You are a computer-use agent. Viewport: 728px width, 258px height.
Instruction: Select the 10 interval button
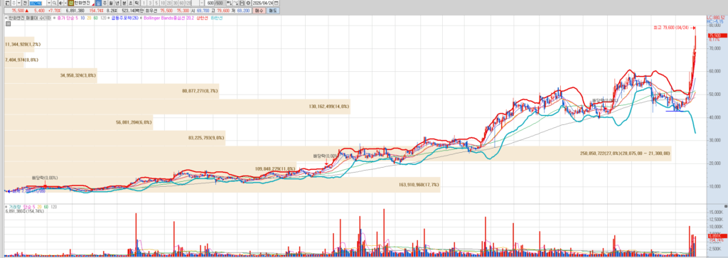pyautogui.click(x=163, y=3)
